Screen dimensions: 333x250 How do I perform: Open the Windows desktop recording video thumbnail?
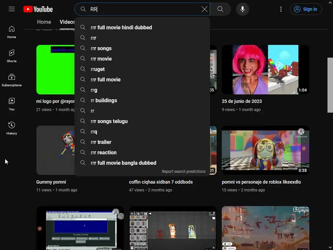click(x=80, y=228)
